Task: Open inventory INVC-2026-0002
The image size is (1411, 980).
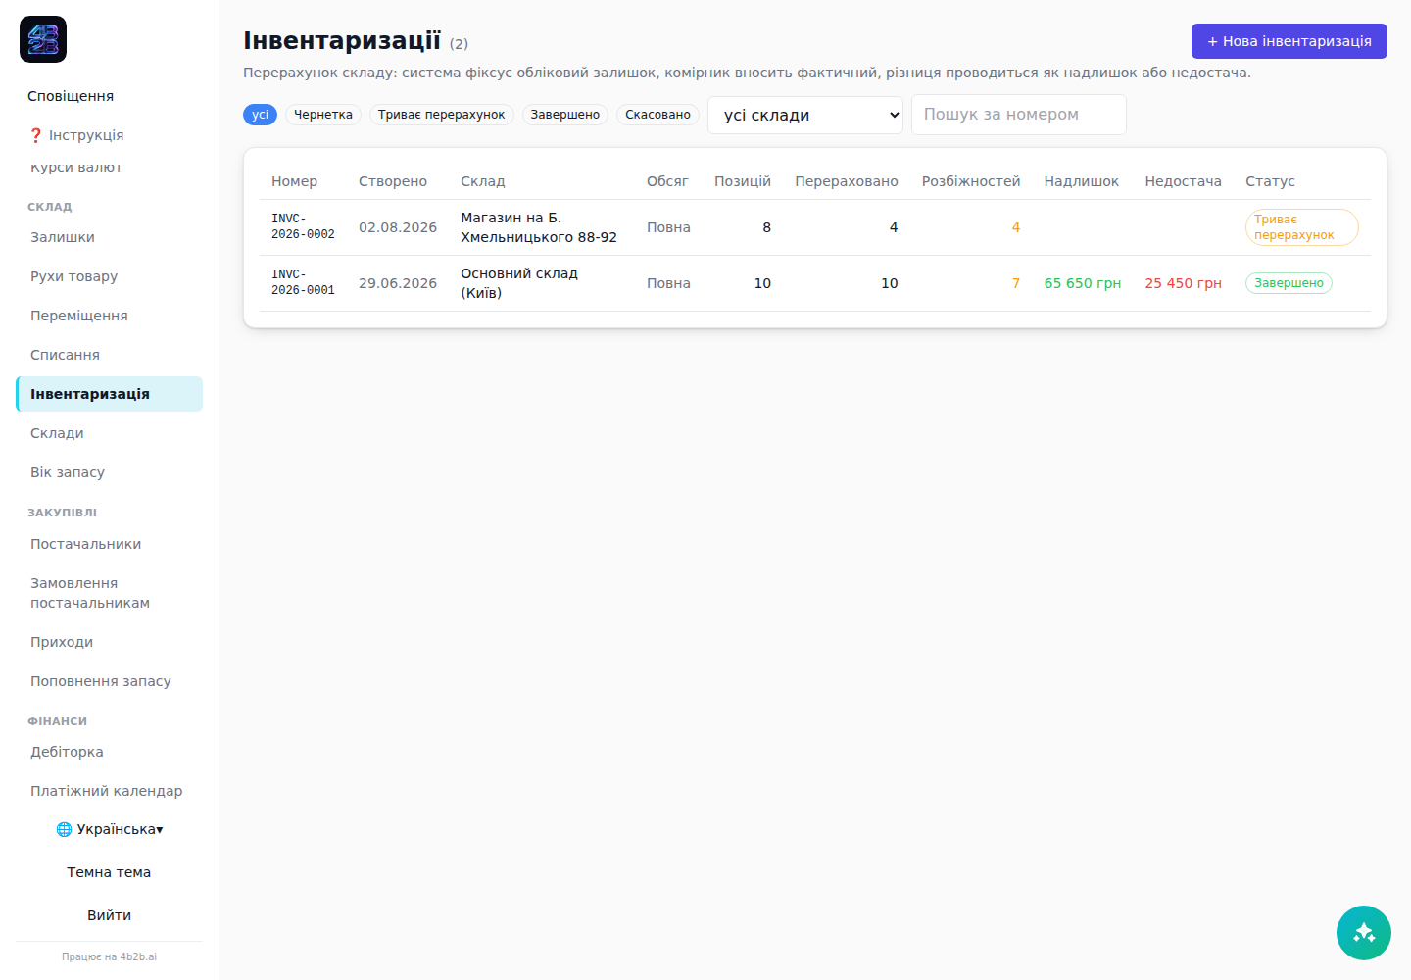Action: click(303, 226)
